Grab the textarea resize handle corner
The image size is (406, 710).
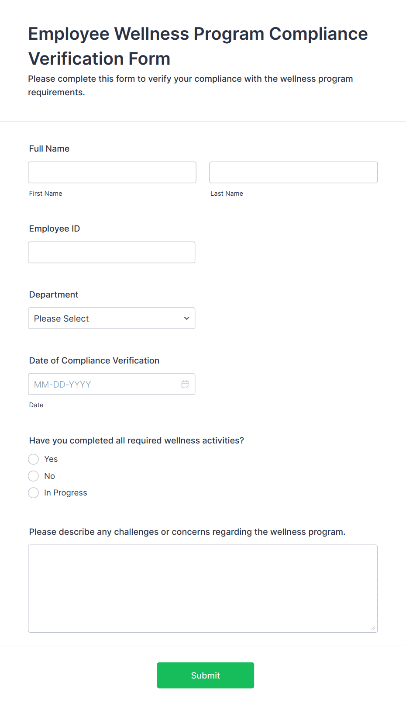(373, 628)
